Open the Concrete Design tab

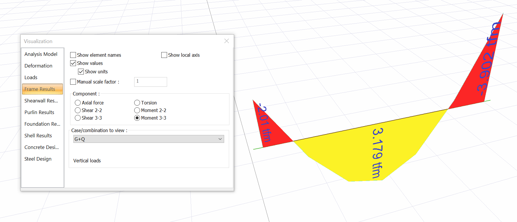pyautogui.click(x=42, y=147)
